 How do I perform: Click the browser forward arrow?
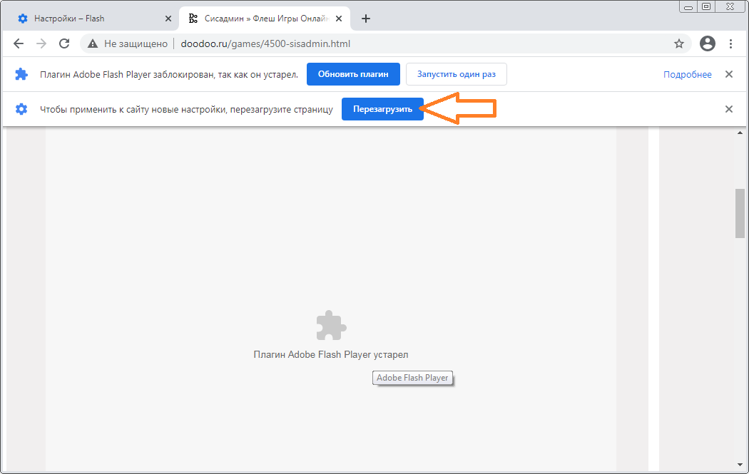pos(41,44)
